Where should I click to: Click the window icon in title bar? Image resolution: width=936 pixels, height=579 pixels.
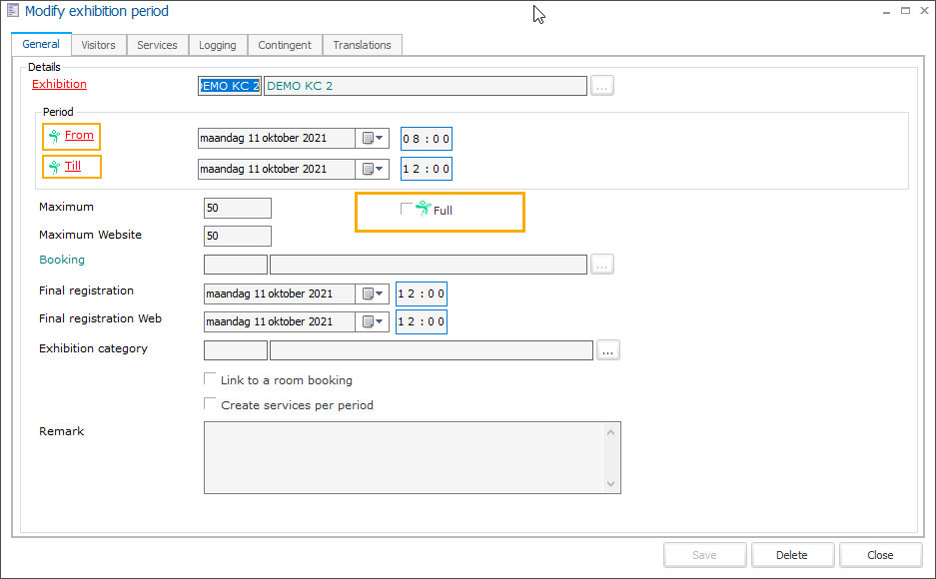[13, 11]
